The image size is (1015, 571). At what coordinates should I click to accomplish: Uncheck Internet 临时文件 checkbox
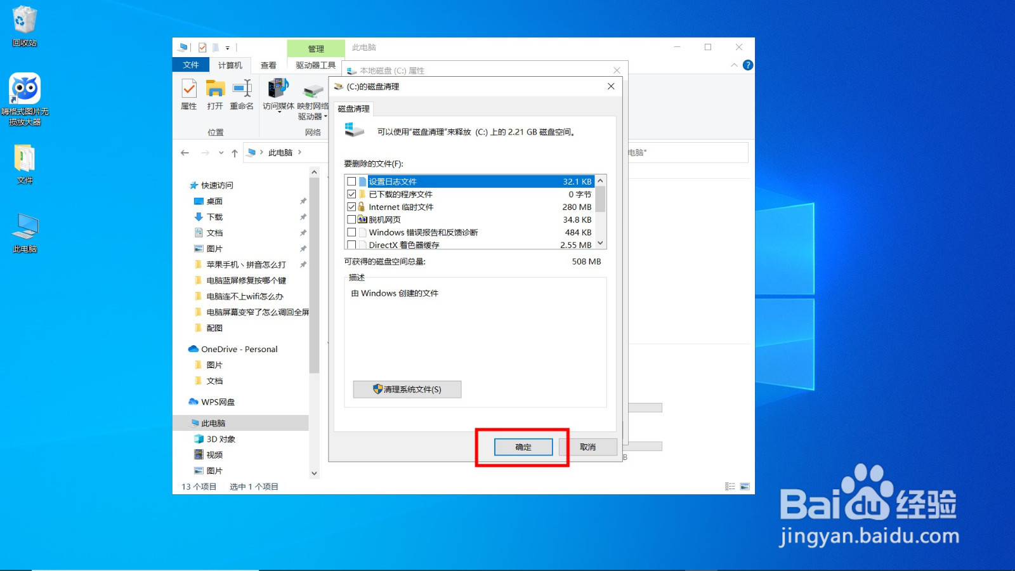pos(351,207)
